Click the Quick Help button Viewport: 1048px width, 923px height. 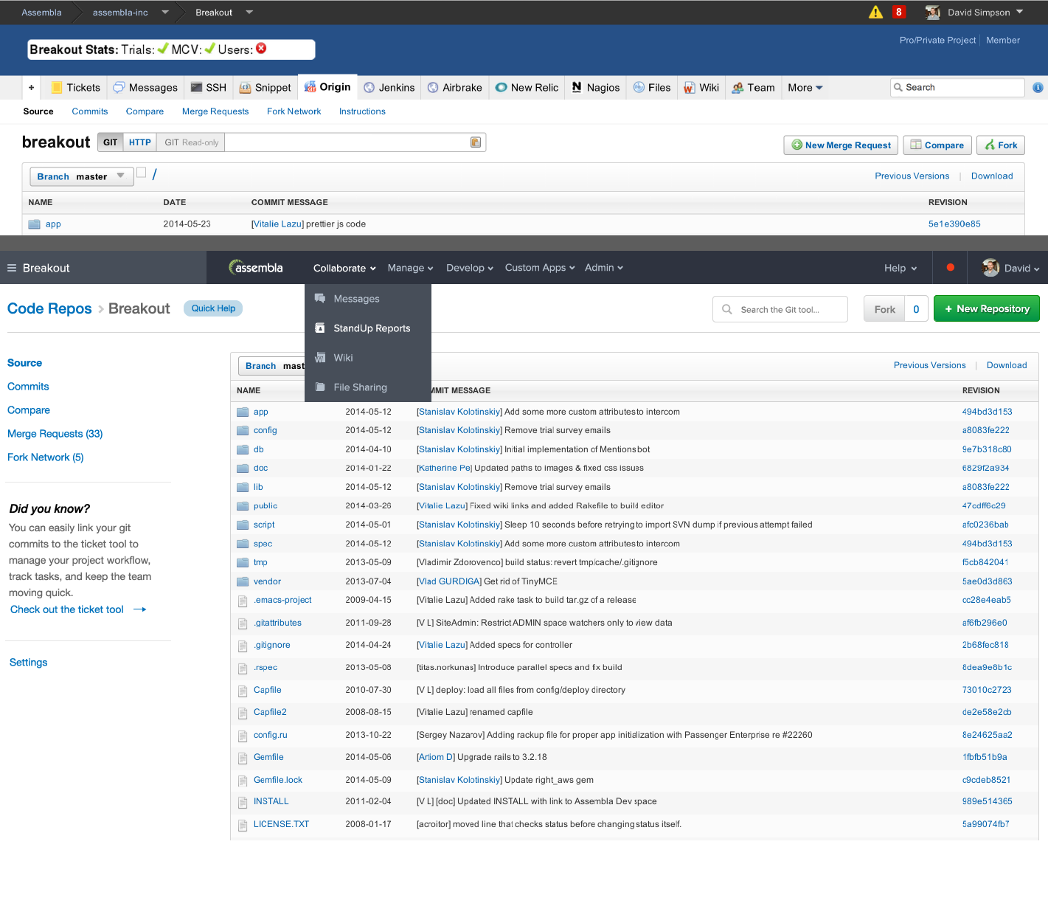click(213, 308)
